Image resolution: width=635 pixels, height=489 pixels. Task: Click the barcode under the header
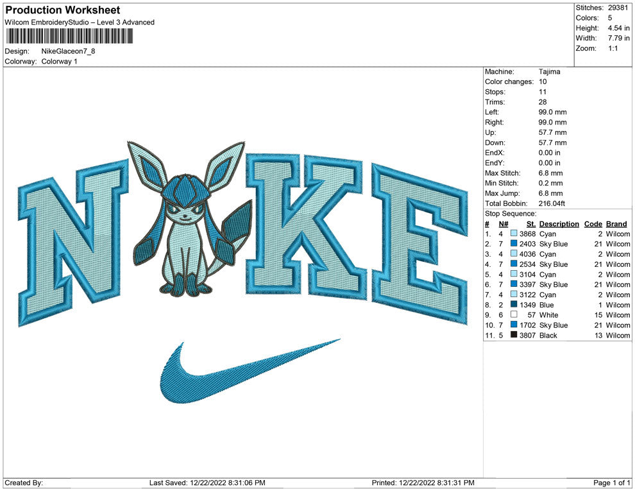(x=69, y=36)
